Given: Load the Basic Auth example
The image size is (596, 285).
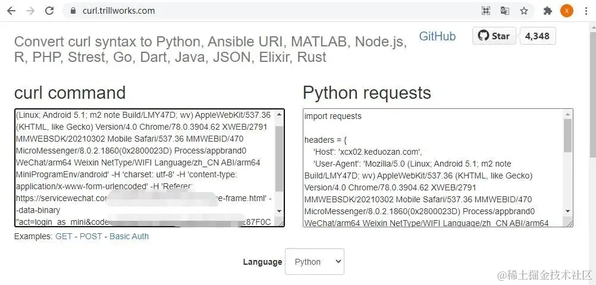Looking at the screenshot, I should point(129,236).
